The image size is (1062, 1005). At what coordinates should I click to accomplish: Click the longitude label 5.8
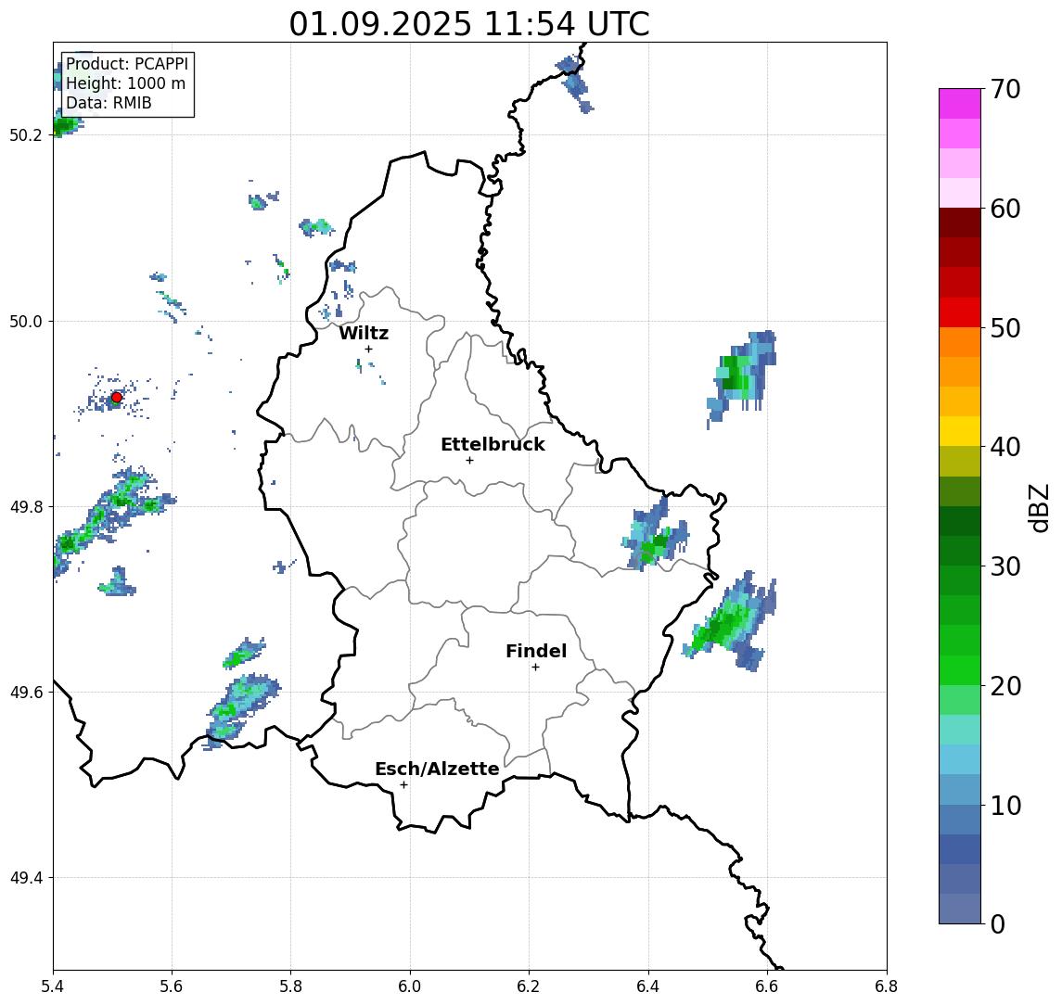[x=291, y=986]
